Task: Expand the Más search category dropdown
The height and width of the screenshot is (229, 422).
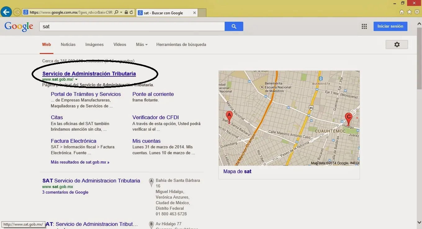Action: tap(141, 44)
